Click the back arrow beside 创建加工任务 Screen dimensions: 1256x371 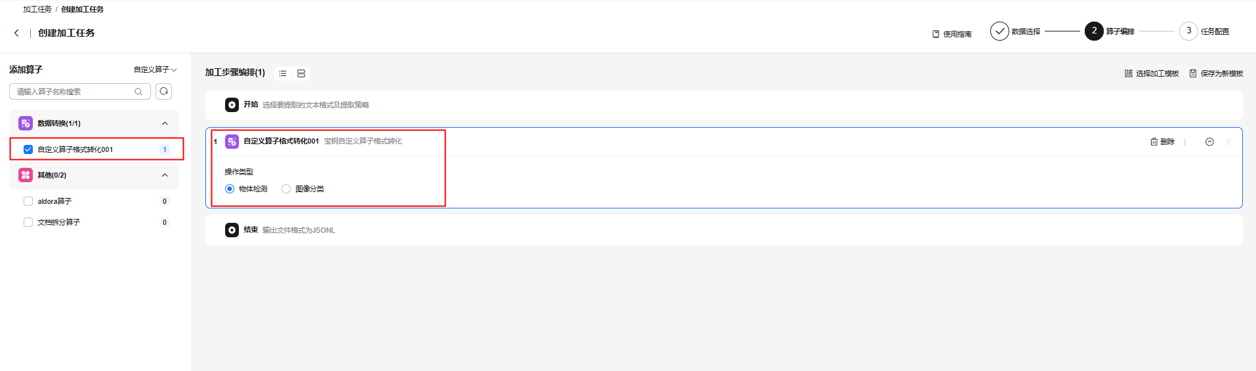(16, 33)
